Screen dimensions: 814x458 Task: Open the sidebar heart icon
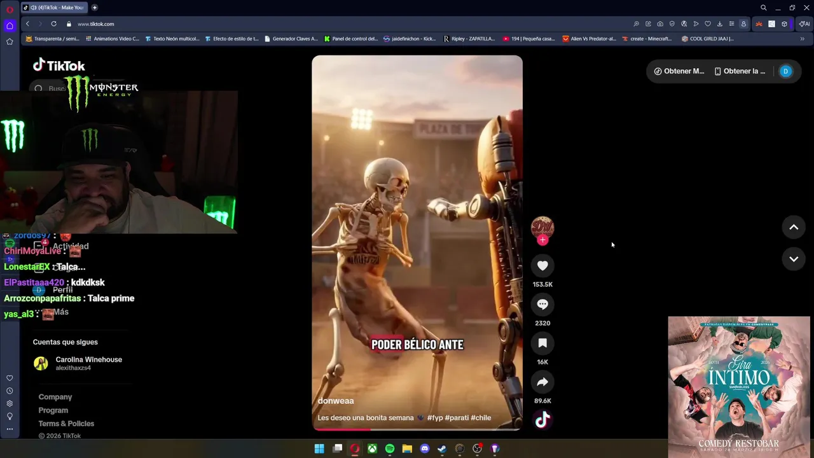point(10,378)
